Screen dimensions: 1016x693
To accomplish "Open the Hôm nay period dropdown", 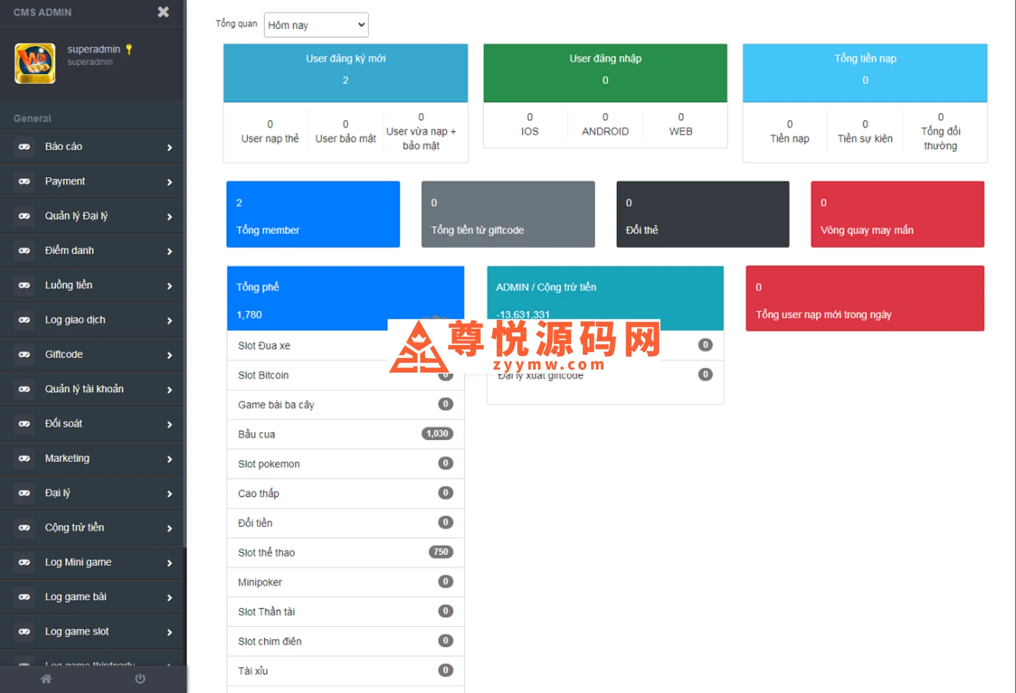I will click(x=316, y=25).
